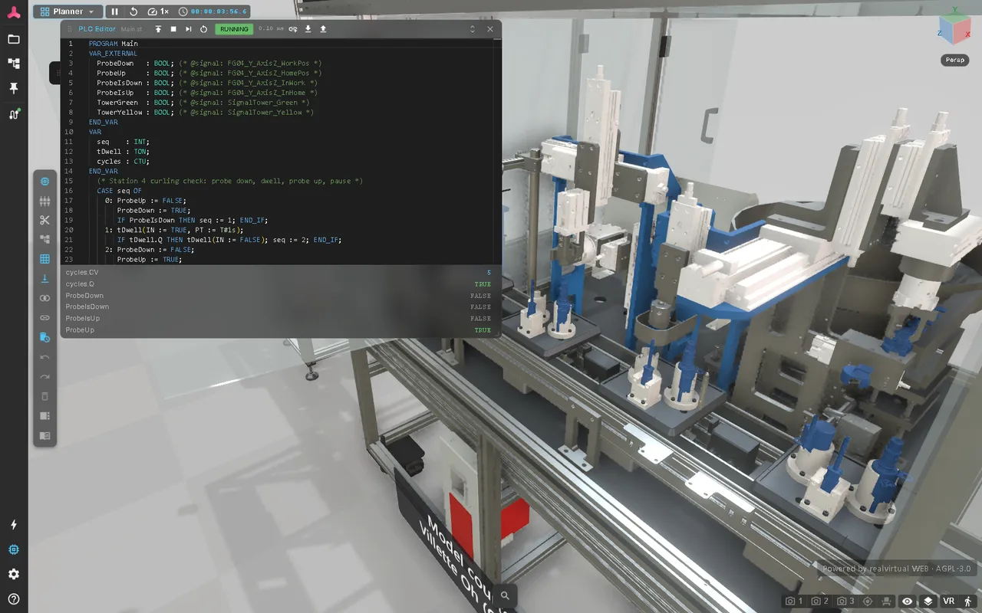The width and height of the screenshot is (982, 613).
Task: Switch to camera view 3
Action: pos(846,602)
